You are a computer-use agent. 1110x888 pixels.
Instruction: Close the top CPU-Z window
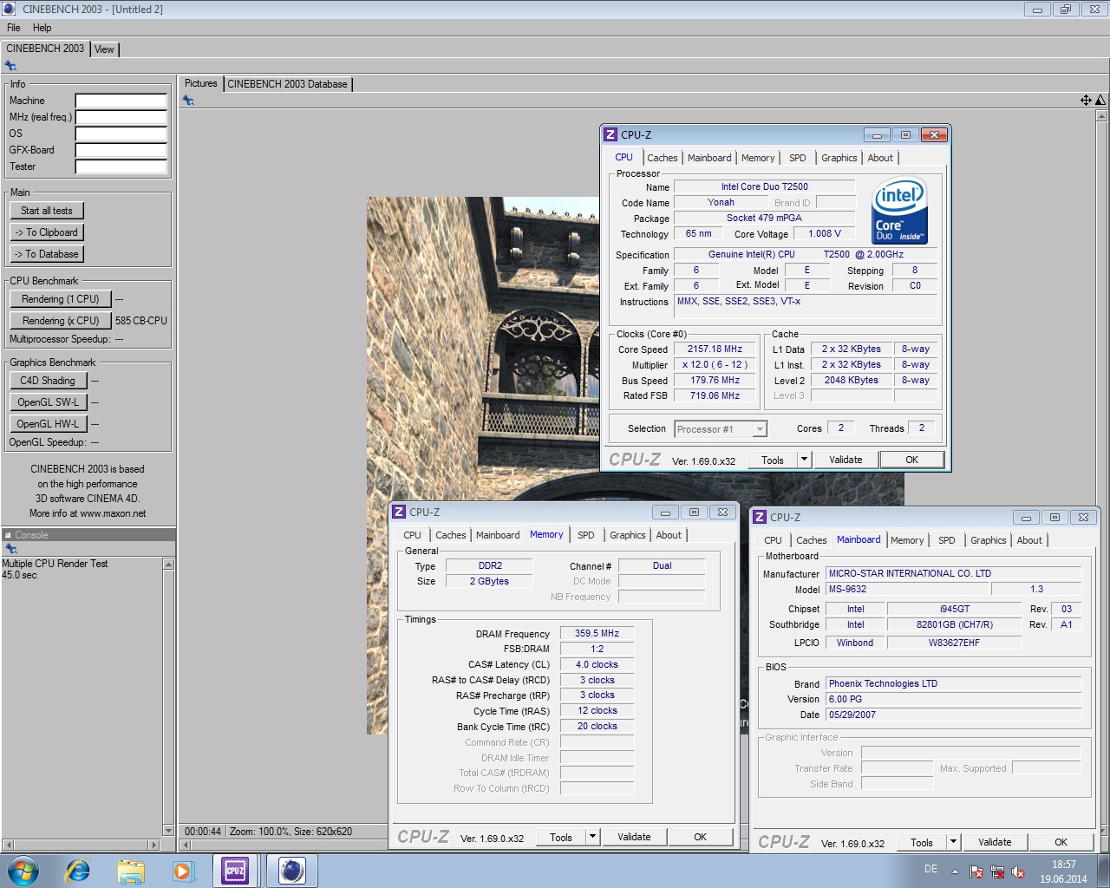933,135
